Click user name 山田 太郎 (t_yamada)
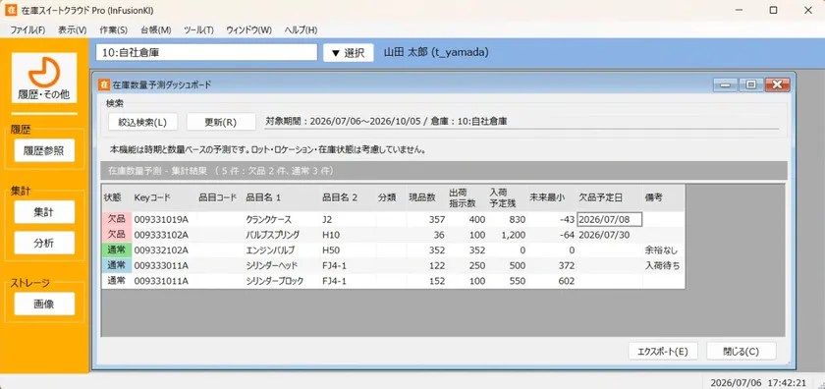Screen dimensions: 825x389 pos(436,53)
